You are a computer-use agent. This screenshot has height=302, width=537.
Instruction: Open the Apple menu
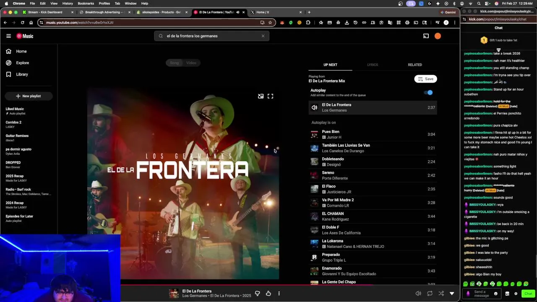click(6, 3)
